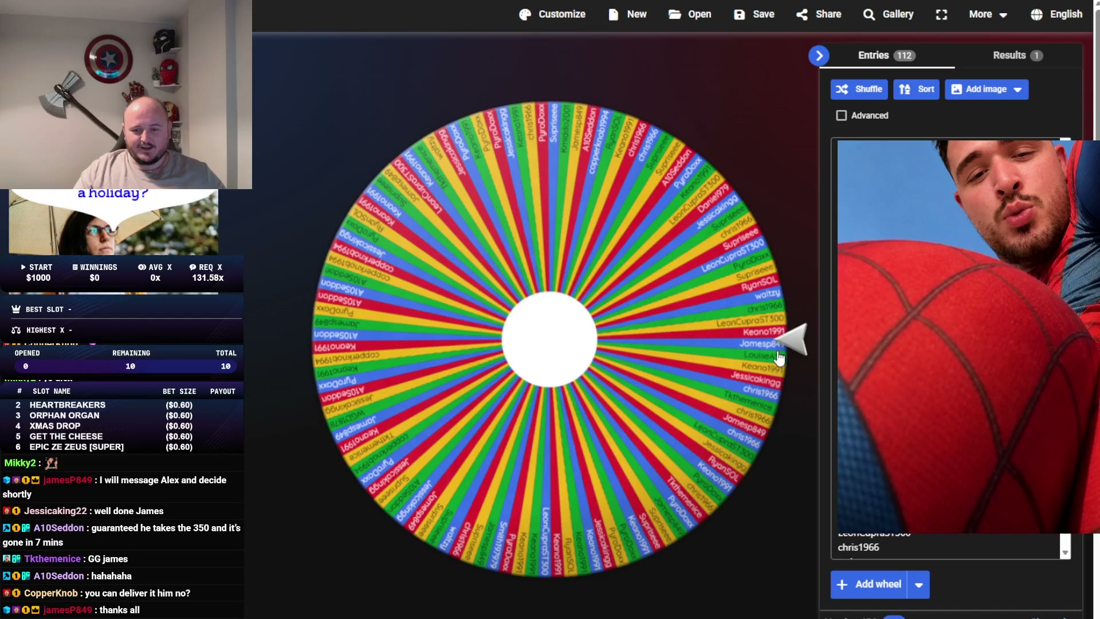The height and width of the screenshot is (619, 1100).
Task: Collapse the entries panel with blue arrow
Action: 819,56
